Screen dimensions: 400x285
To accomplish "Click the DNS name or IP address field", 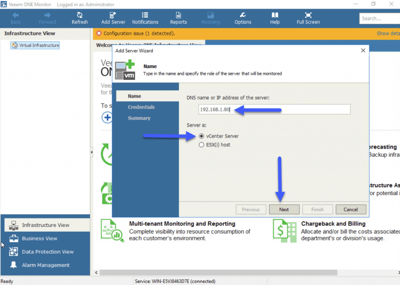I will click(x=274, y=109).
